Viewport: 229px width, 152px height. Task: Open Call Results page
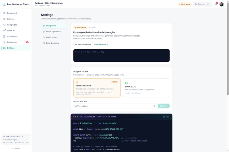click(x=16, y=36)
